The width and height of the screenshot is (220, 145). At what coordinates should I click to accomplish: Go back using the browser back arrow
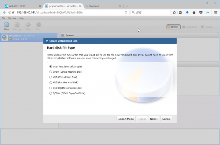coord(4,12)
